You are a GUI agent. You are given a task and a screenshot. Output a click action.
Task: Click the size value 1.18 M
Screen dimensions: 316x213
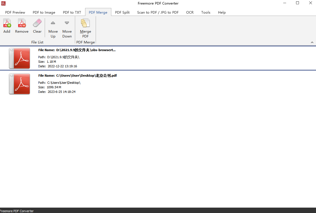click(52, 62)
